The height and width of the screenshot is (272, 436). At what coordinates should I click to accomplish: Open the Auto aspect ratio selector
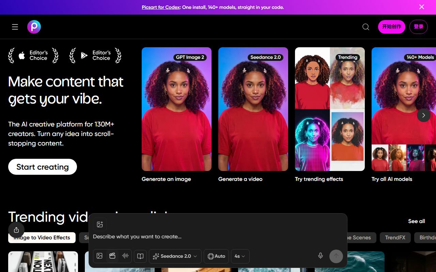(x=216, y=256)
